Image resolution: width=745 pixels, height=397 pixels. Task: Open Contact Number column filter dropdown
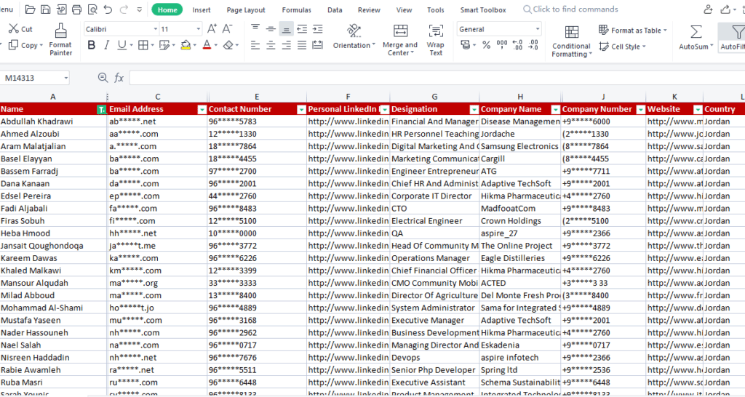(301, 110)
